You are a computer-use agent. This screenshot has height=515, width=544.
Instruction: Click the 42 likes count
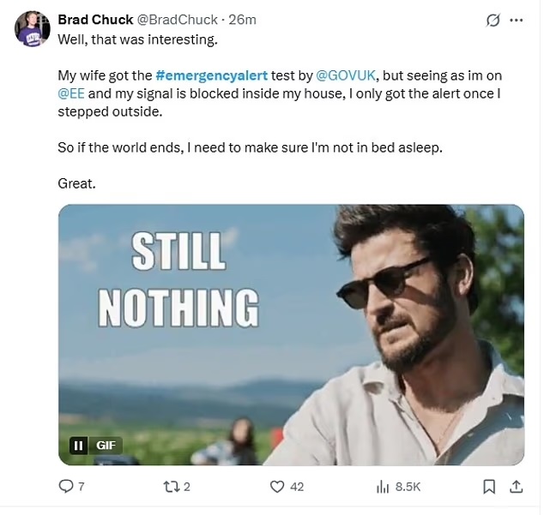pos(297,487)
